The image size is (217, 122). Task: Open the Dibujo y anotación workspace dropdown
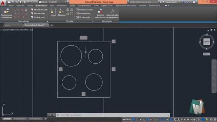coord(52,2)
